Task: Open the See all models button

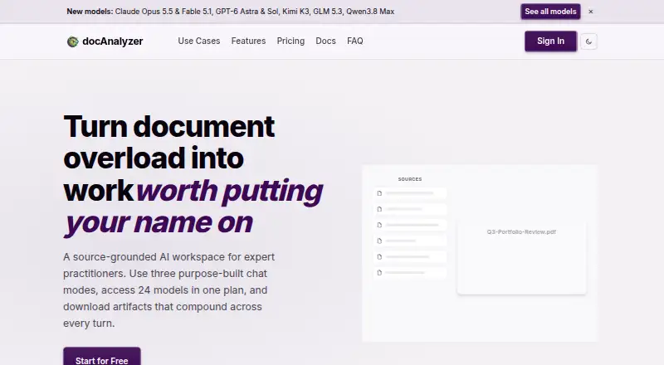Action: (x=550, y=12)
